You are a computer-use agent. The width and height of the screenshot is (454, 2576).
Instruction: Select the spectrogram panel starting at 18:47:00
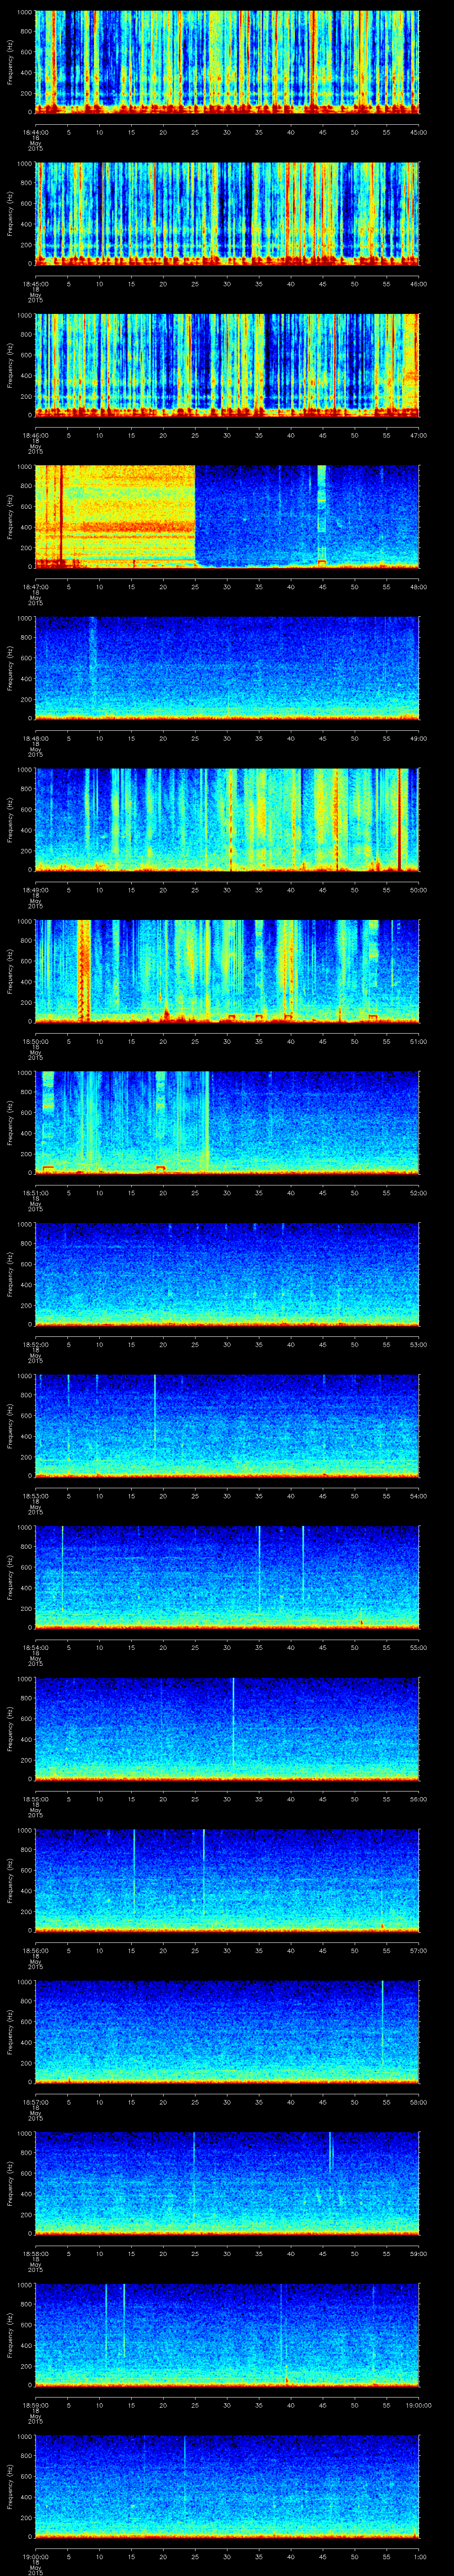(227, 516)
